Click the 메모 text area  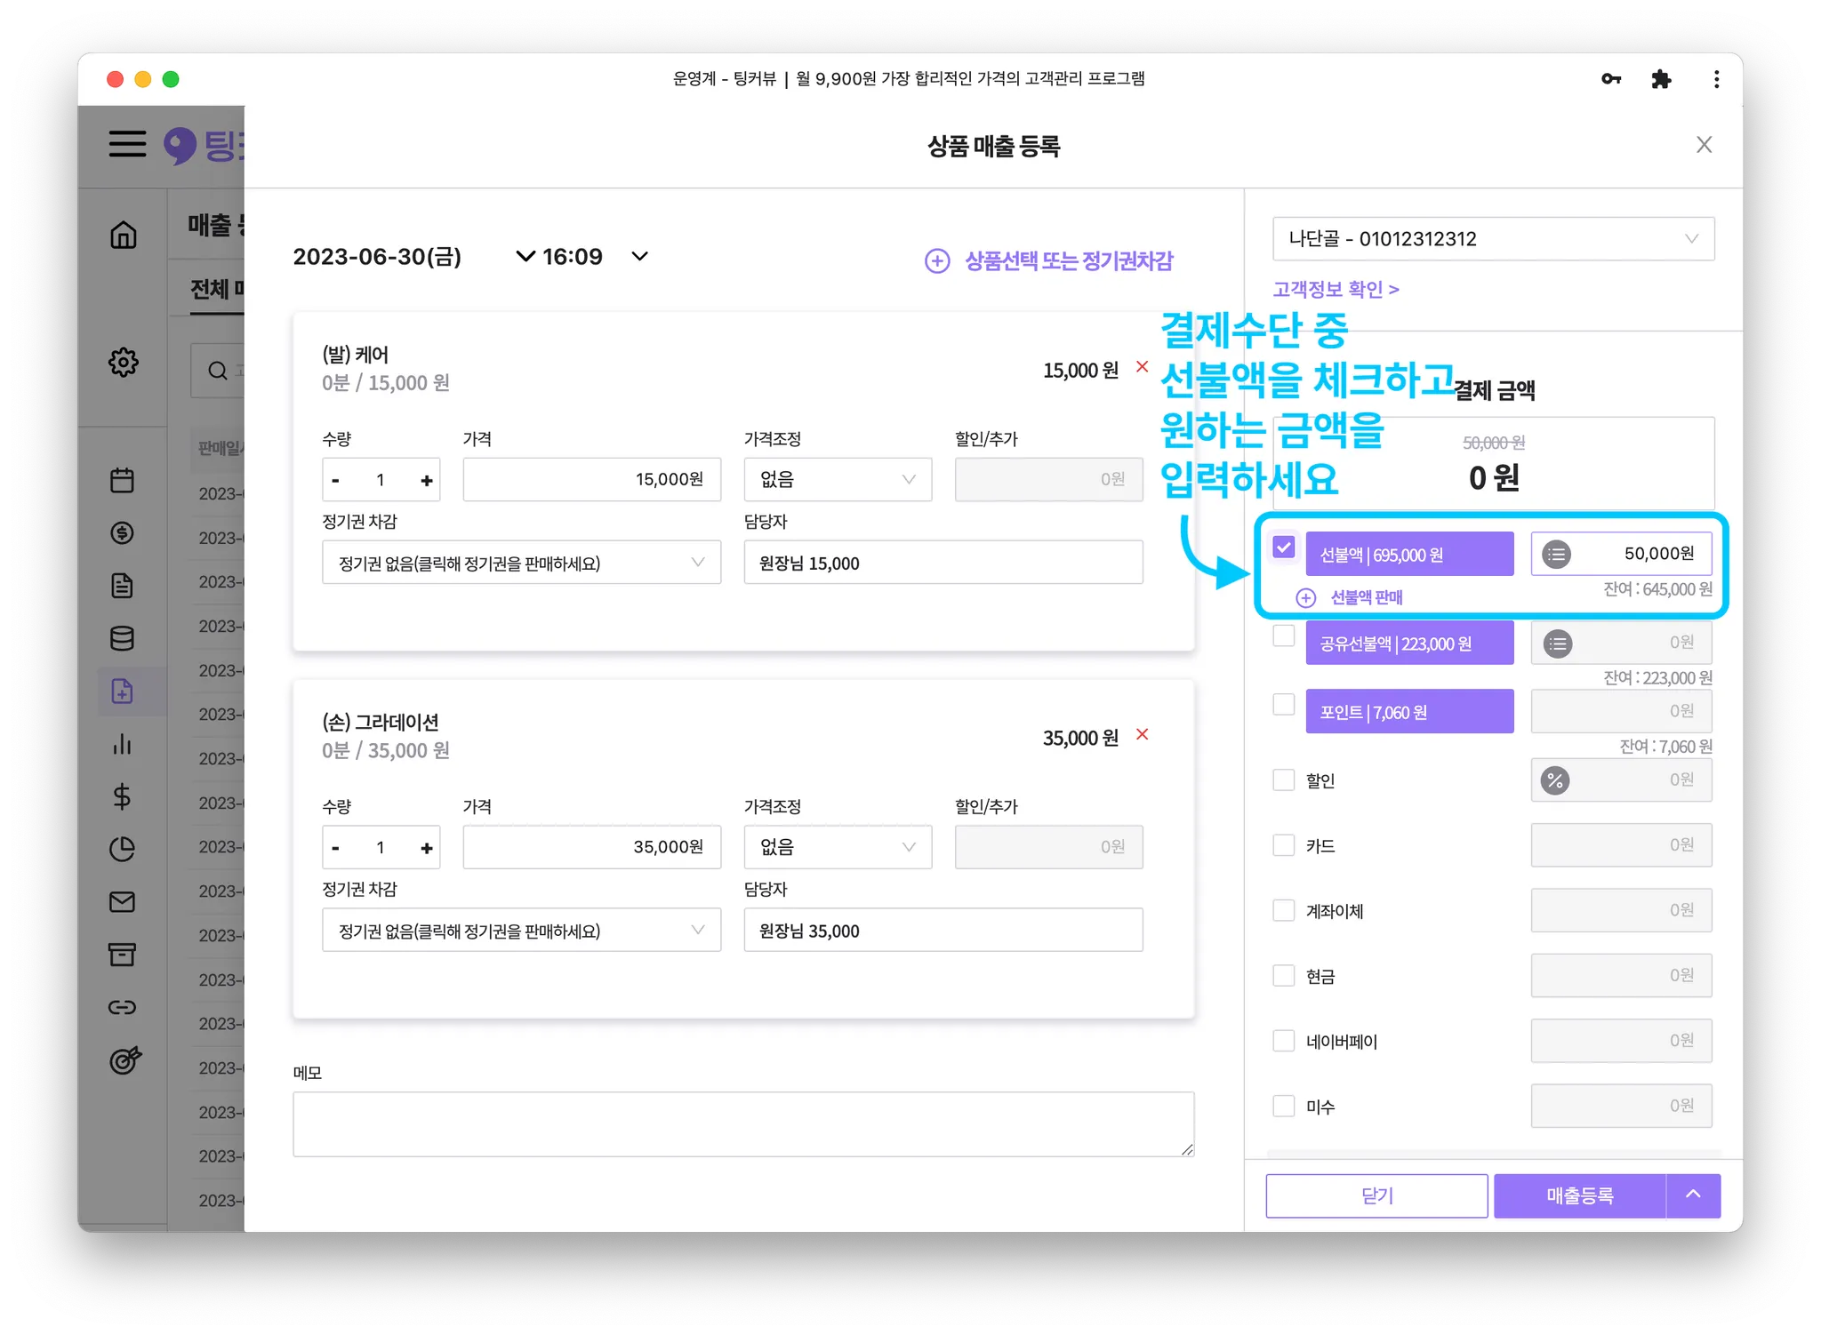point(742,1123)
